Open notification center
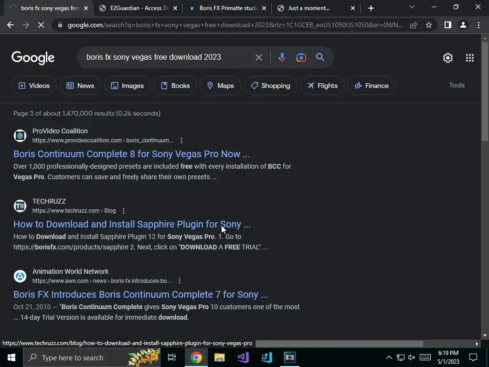Image resolution: width=489 pixels, height=367 pixels. pyautogui.click(x=473, y=357)
